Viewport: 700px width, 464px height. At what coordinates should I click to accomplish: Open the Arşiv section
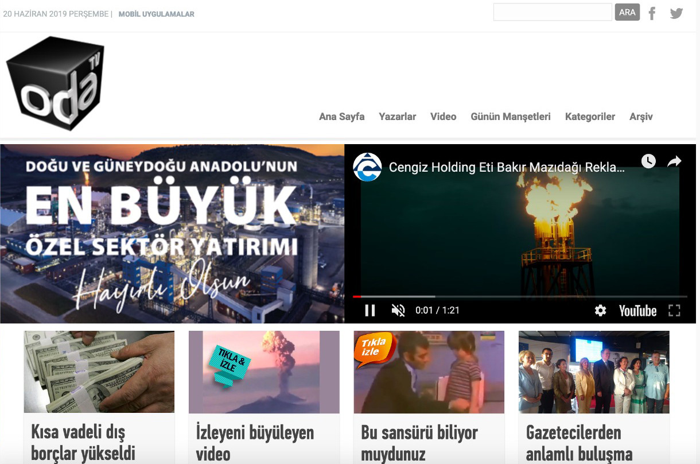coord(641,117)
